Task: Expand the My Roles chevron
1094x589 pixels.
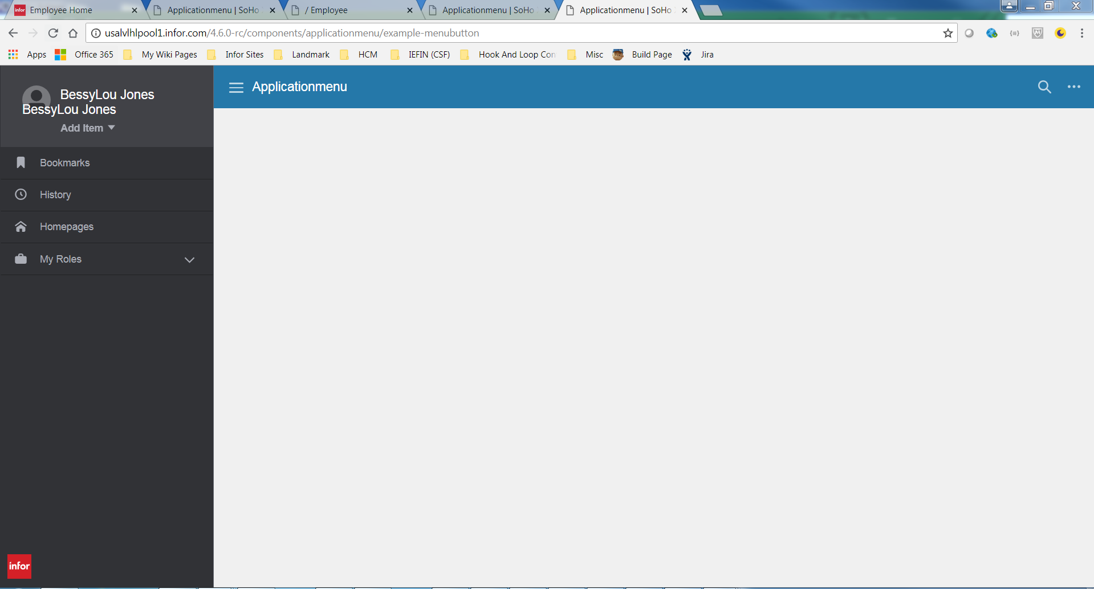Action: point(190,260)
